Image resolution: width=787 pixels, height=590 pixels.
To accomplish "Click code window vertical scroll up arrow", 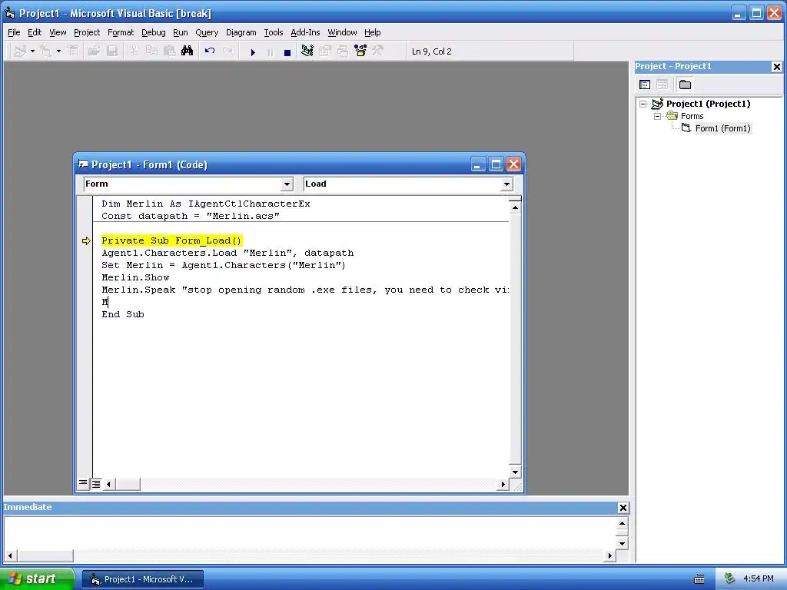I will point(515,207).
